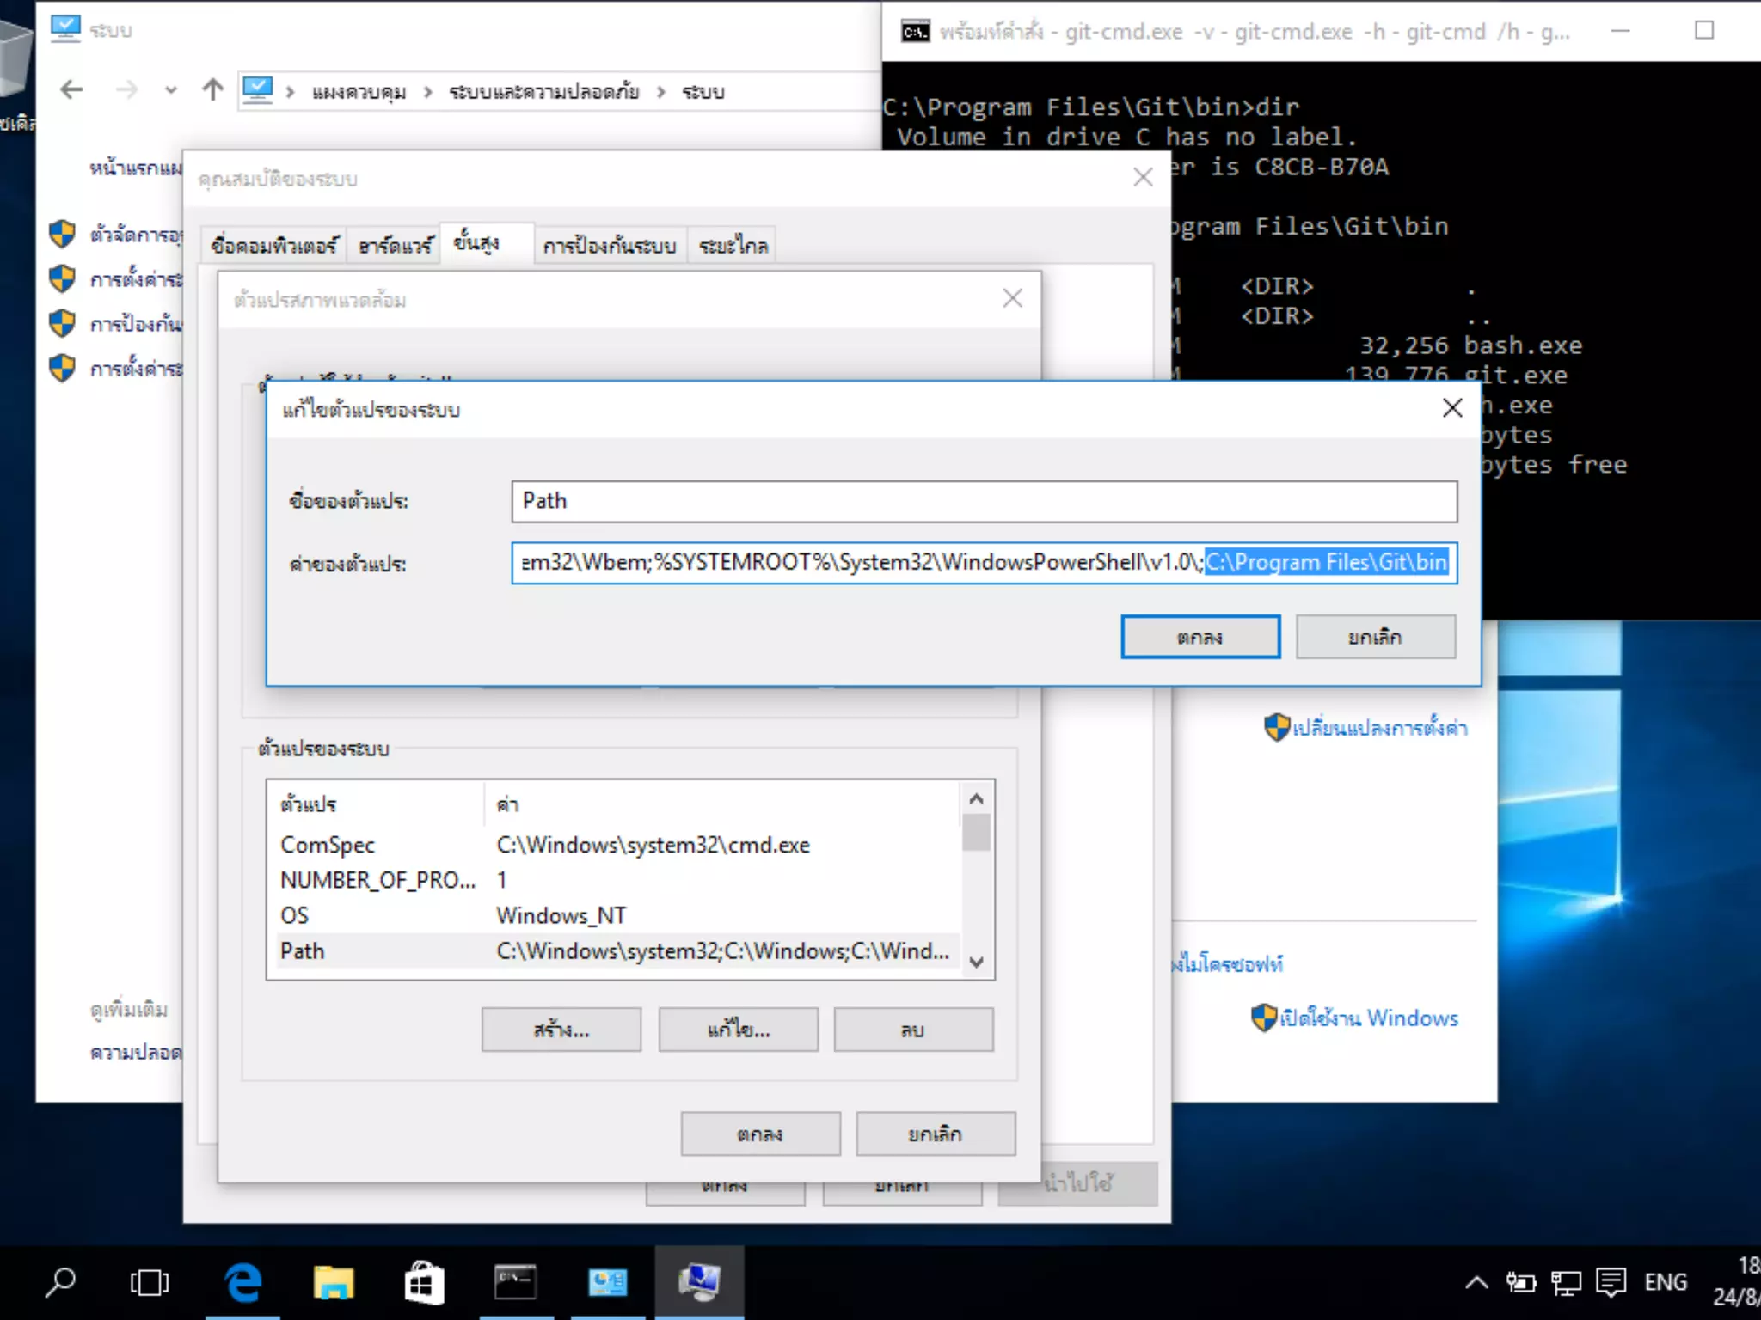Switch to Command Prompt taskbar icon

click(x=515, y=1282)
